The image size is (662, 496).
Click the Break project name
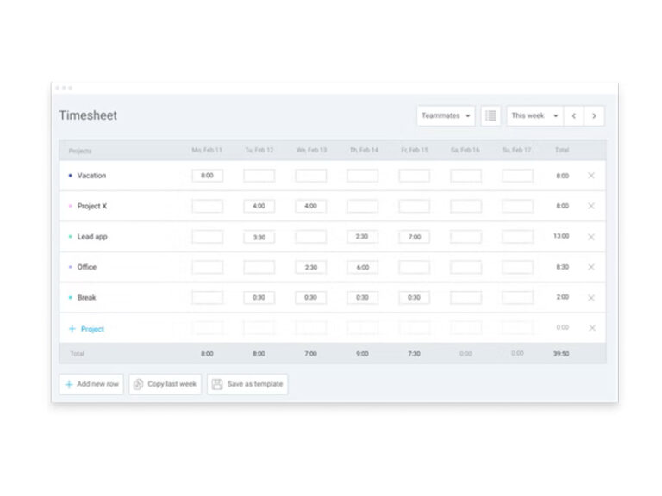[86, 298]
